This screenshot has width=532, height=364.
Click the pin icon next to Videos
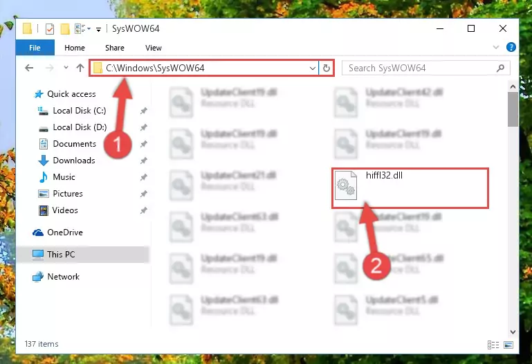pyautogui.click(x=144, y=210)
